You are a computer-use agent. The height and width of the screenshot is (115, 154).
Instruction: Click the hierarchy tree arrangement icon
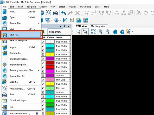124,13
